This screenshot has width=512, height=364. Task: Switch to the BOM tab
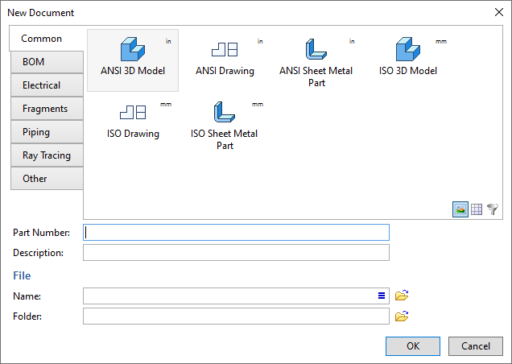47,62
